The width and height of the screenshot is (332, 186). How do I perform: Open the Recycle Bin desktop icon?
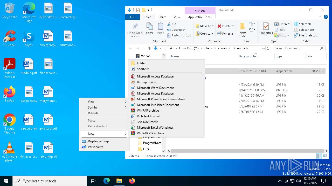click(10, 11)
